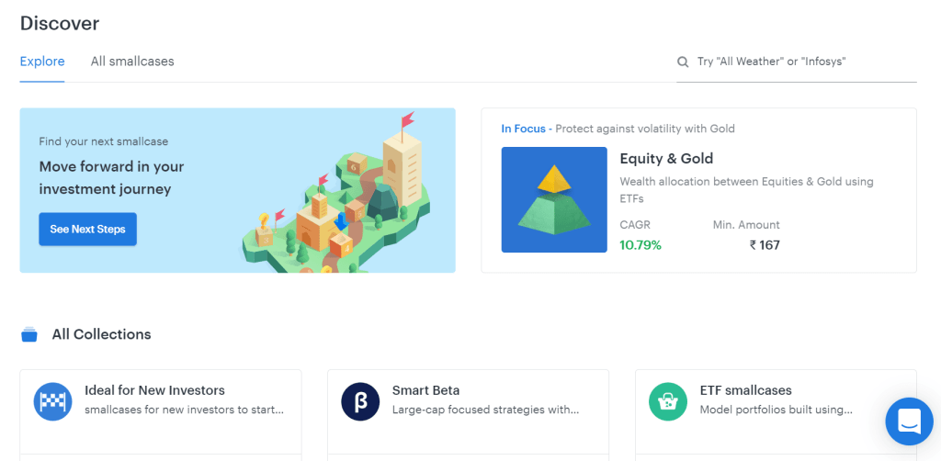The height and width of the screenshot is (461, 941).
Task: Open the Smart Beta collection title
Action: (x=426, y=390)
